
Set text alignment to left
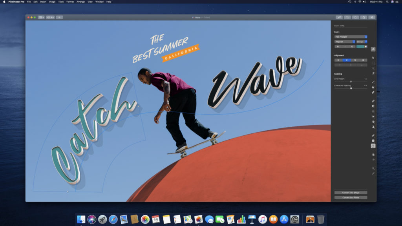click(x=338, y=60)
